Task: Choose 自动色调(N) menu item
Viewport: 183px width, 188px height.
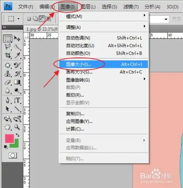Action: [104, 38]
